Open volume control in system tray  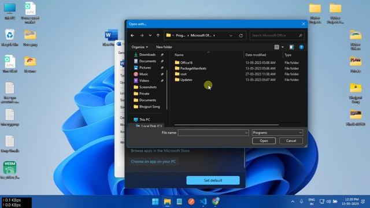click(328, 202)
